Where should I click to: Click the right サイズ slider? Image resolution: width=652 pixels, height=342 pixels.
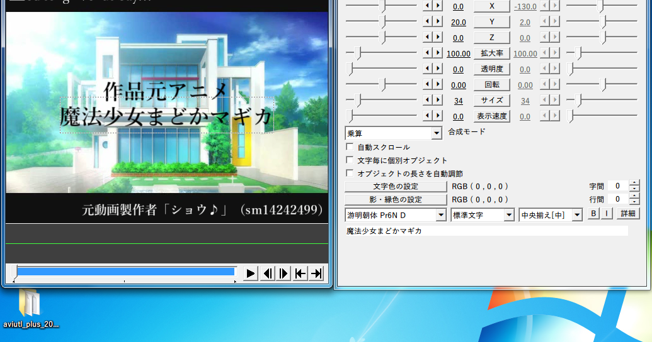pyautogui.click(x=602, y=100)
